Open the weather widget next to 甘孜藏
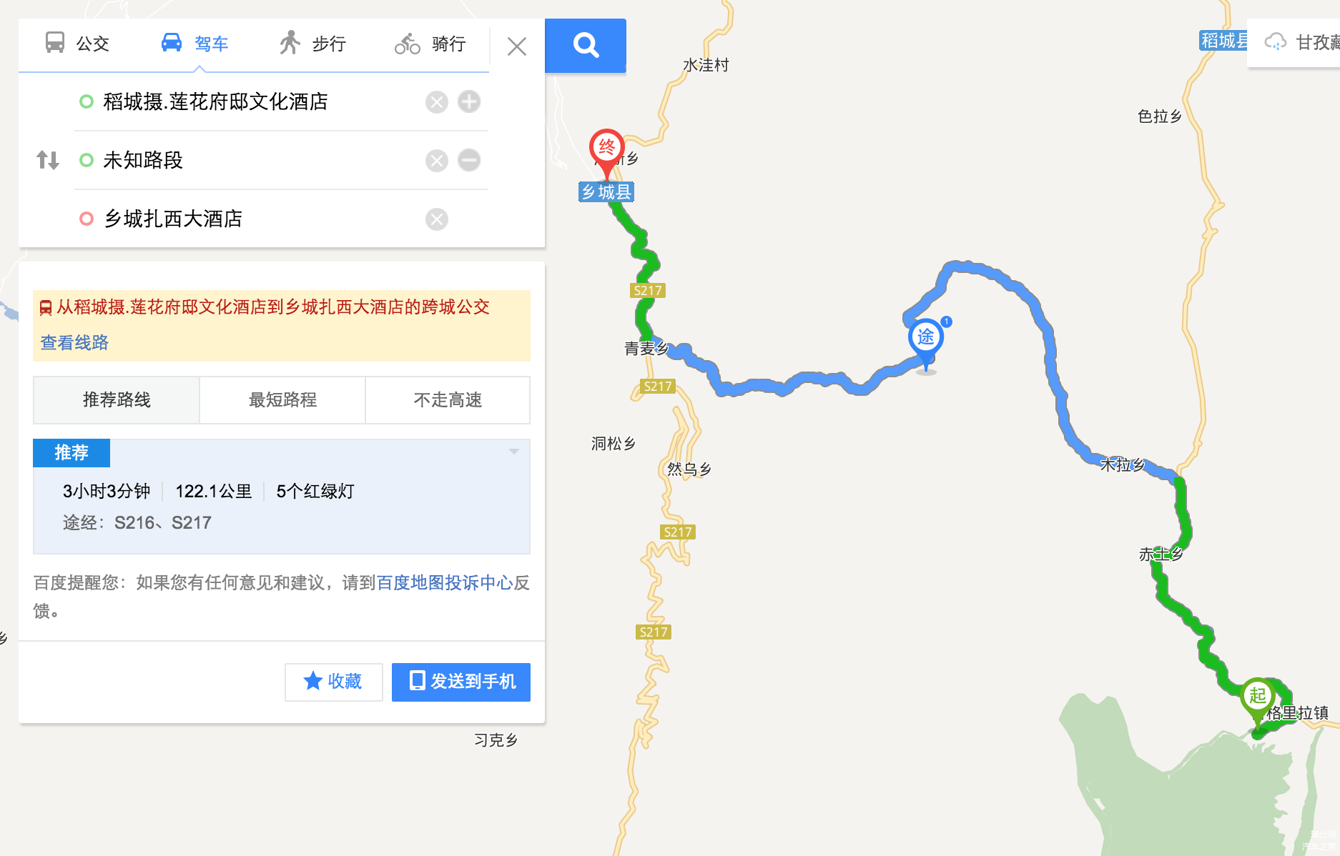The width and height of the screenshot is (1340, 856). pyautogui.click(x=1276, y=42)
